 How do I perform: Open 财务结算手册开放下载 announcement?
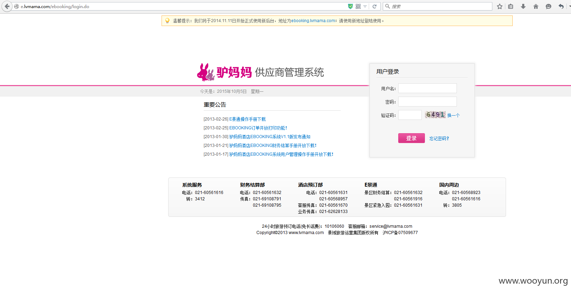tap(273, 145)
